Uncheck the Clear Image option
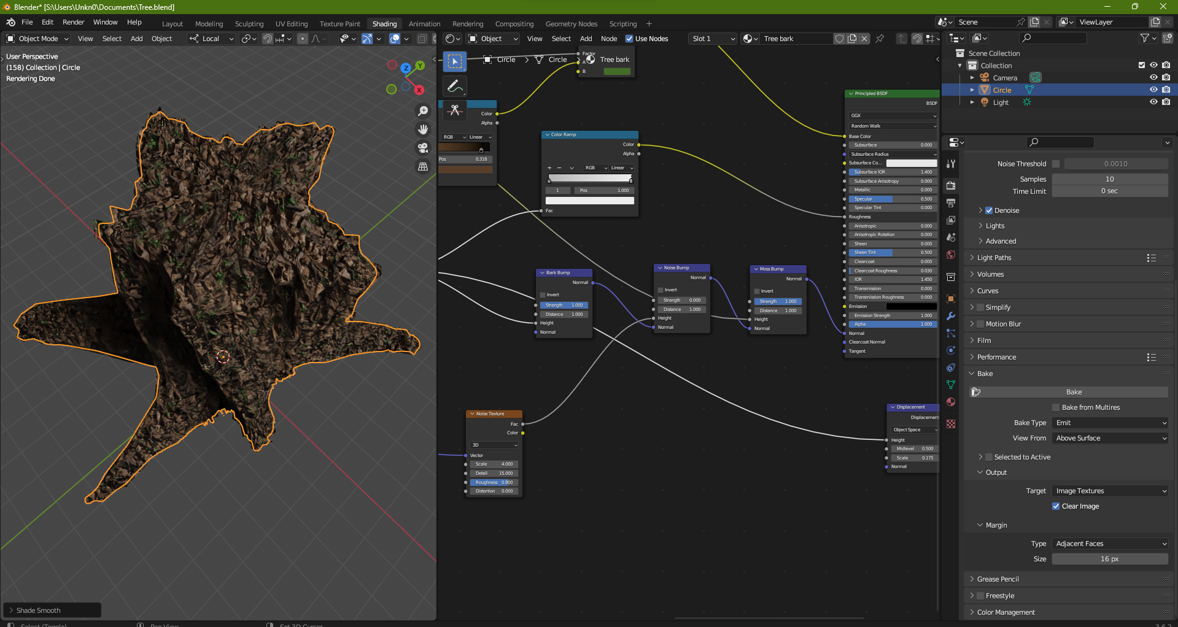The height and width of the screenshot is (627, 1178). click(1056, 506)
